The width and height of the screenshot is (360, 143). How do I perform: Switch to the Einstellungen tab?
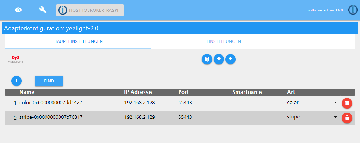[x=223, y=42]
